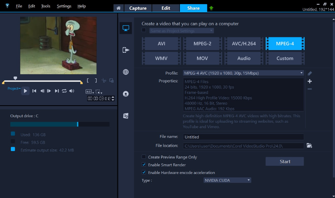Open the File menu
The image size is (335, 198).
(x=19, y=6)
